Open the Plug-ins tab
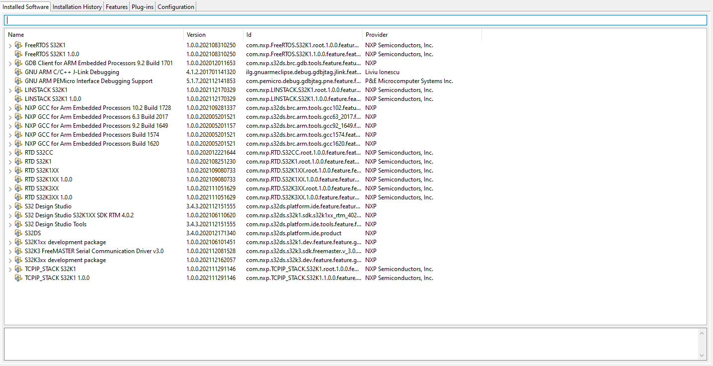The width and height of the screenshot is (713, 366). (x=142, y=6)
